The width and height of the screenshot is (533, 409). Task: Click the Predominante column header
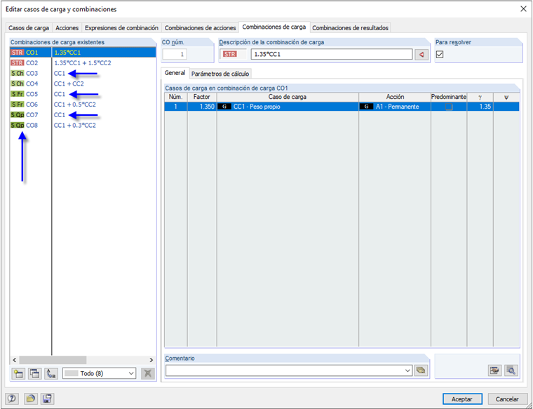click(x=449, y=97)
